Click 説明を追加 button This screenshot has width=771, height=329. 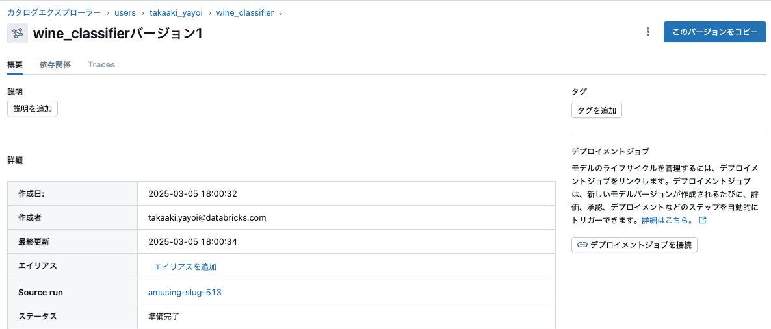[33, 108]
